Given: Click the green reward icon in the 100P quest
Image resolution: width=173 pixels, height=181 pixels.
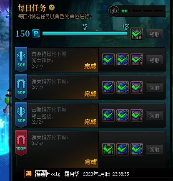Looking at the screenshot, I should (x=108, y=149).
